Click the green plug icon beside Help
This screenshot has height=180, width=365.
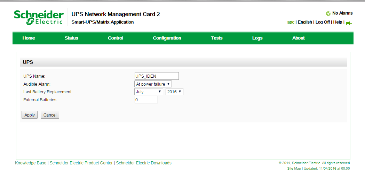(x=349, y=23)
